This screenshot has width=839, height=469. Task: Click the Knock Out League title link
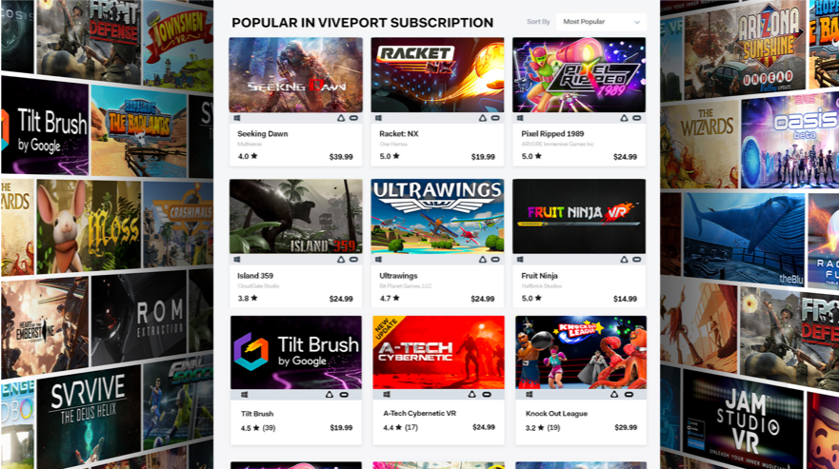click(x=556, y=414)
